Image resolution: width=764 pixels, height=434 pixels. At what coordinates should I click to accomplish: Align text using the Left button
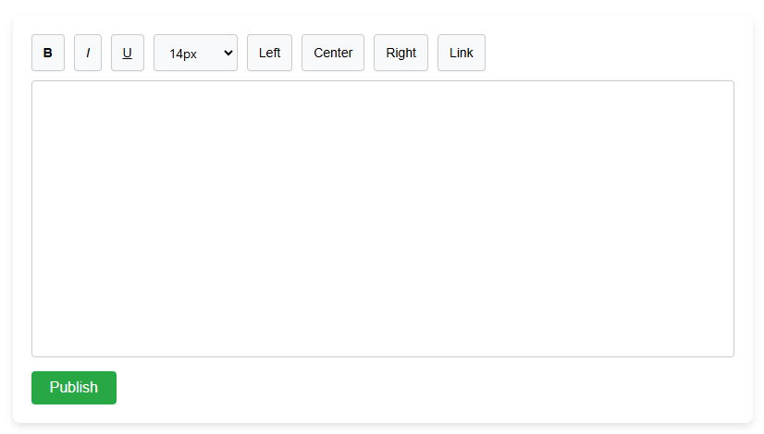(x=269, y=53)
